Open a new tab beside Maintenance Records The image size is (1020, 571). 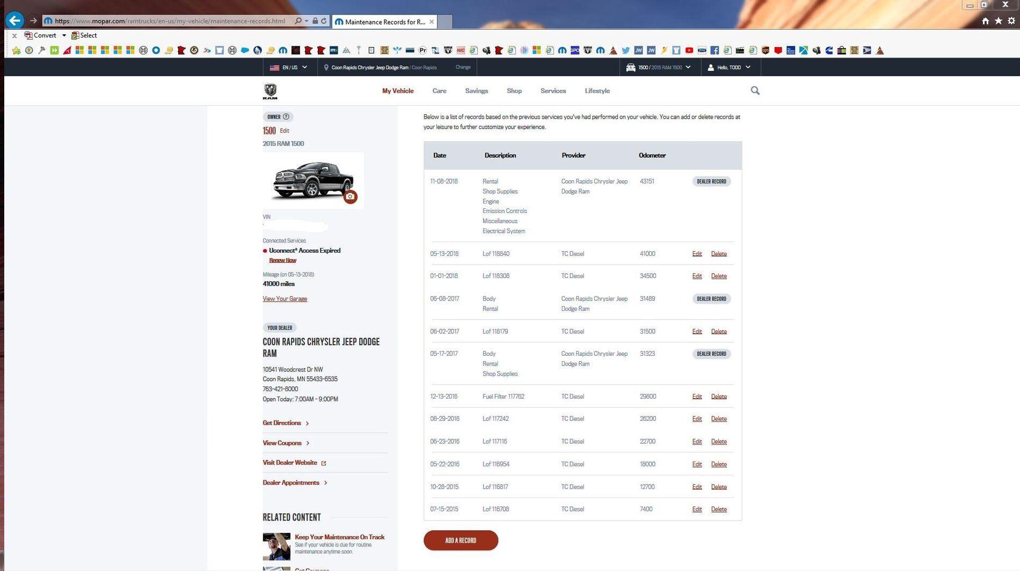446,21
